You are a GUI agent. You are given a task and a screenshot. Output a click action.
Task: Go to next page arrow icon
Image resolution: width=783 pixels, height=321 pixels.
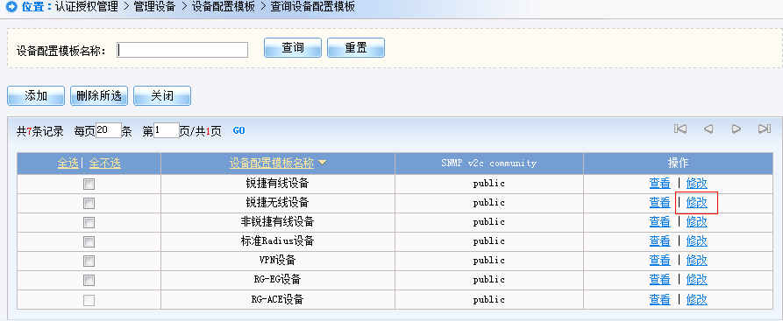(737, 129)
